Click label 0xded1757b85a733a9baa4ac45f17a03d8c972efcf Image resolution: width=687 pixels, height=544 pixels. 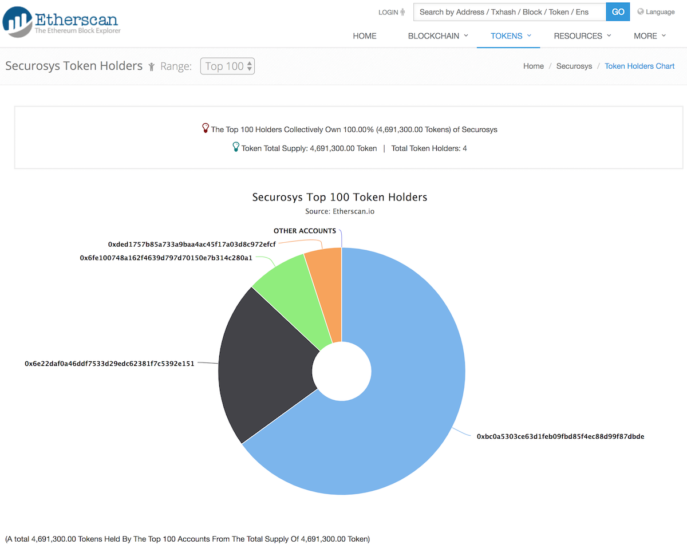[192, 244]
